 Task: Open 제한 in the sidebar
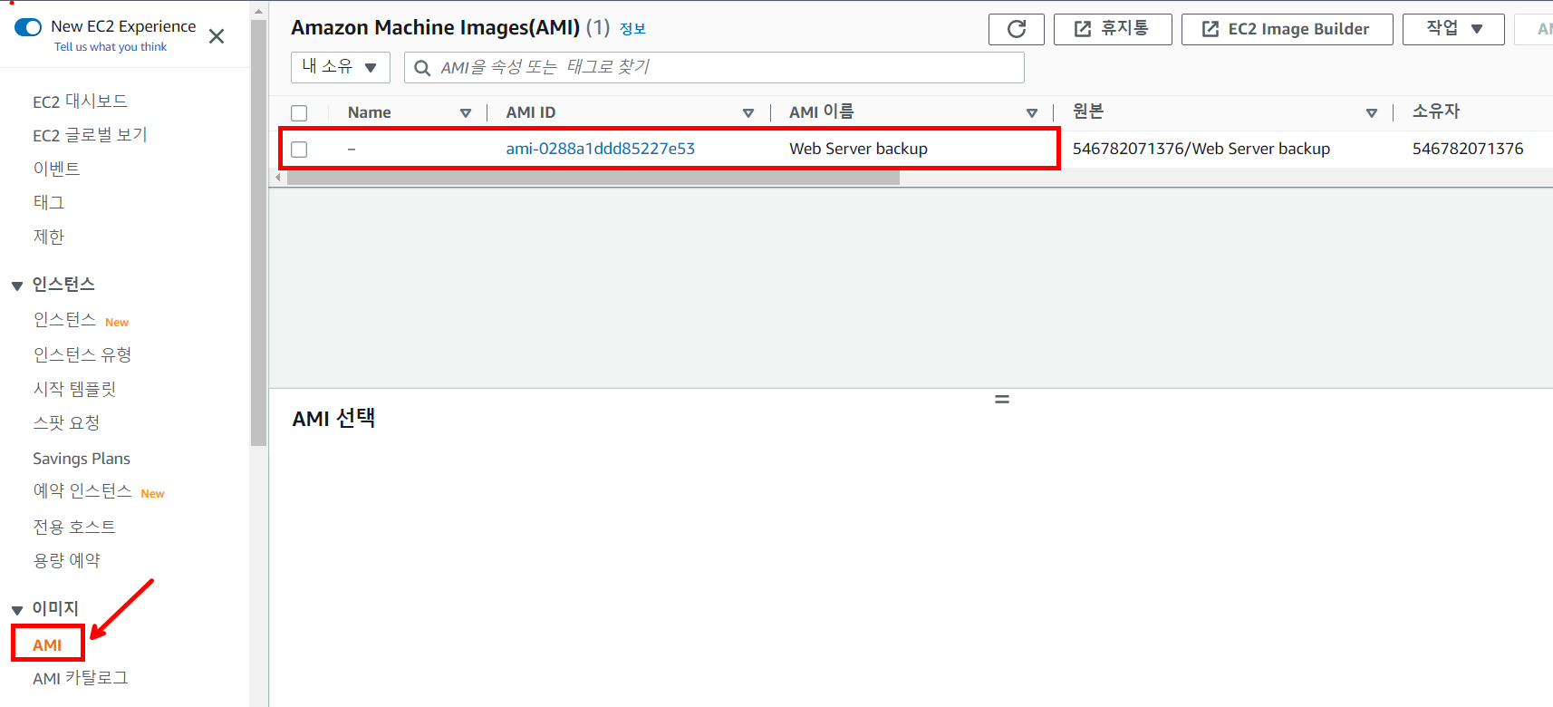coord(49,237)
